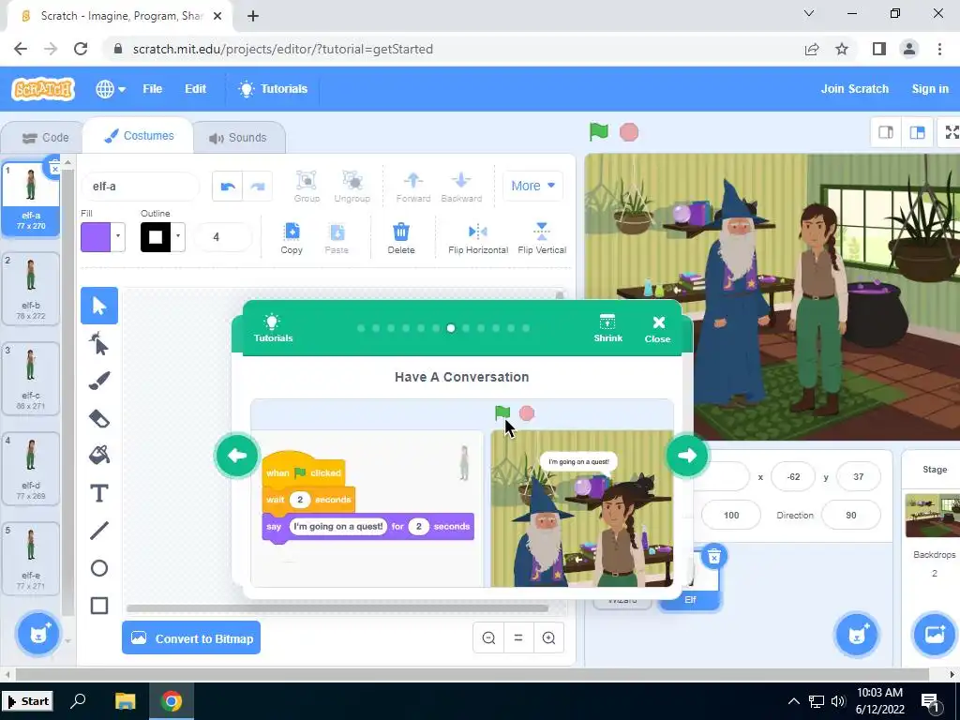Click the costume name field elf-a
The image size is (960, 720).
141,187
